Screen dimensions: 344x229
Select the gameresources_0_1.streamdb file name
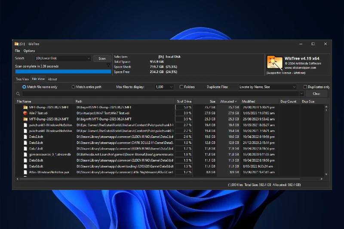point(50,155)
